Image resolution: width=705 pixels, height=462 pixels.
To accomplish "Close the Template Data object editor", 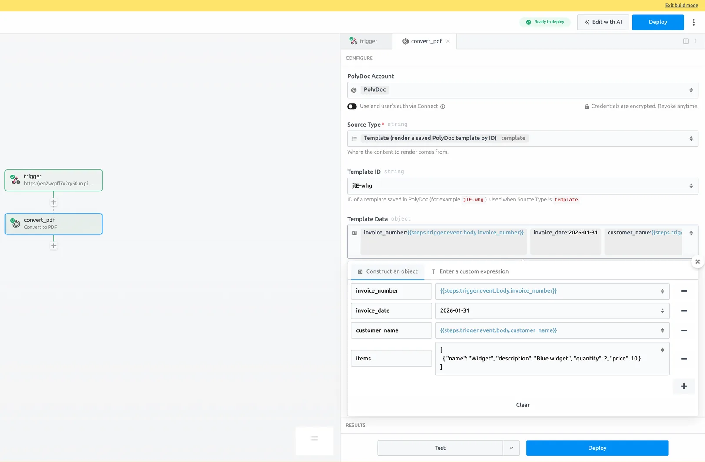I will (x=698, y=261).
